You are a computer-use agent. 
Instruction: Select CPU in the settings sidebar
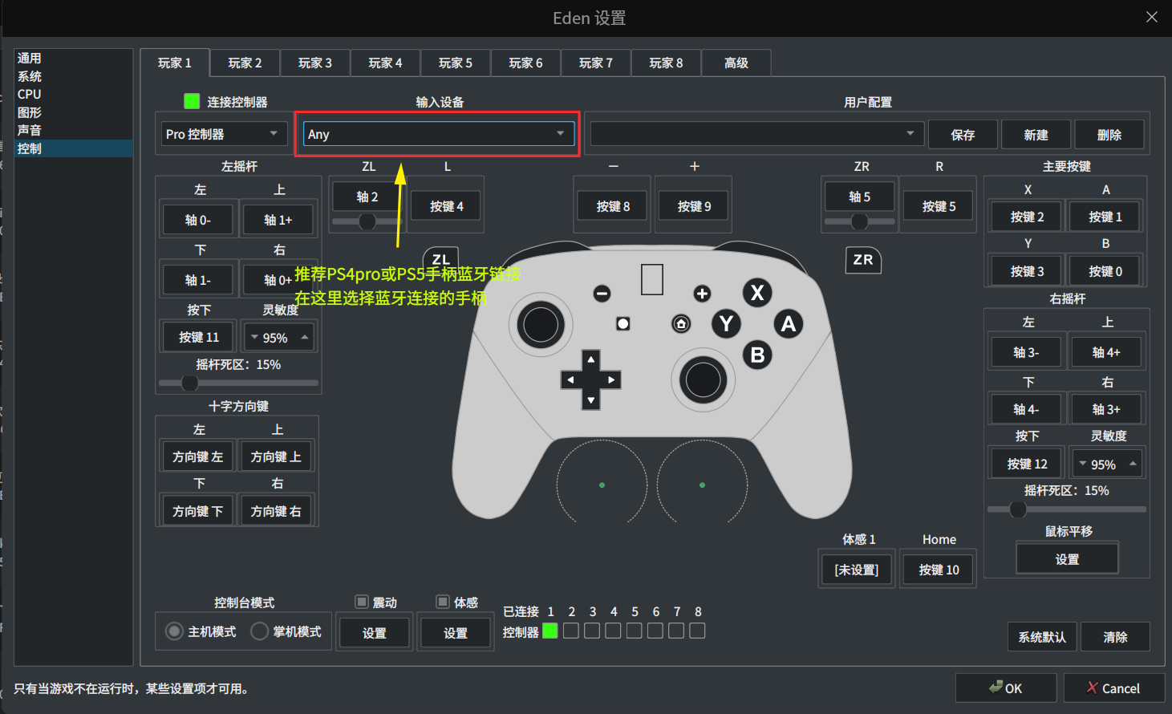73,94
